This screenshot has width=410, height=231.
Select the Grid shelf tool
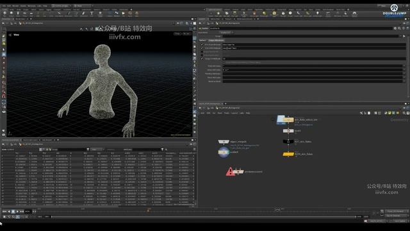tap(31, 13)
